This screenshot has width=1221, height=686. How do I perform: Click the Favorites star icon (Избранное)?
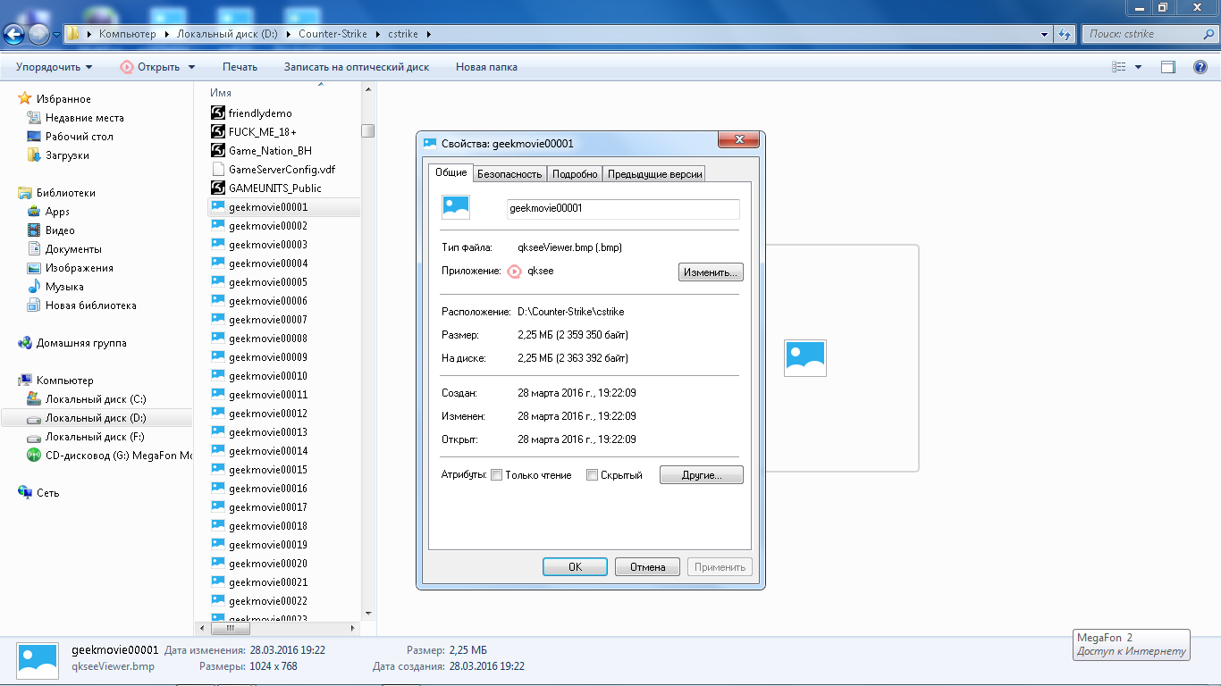click(x=25, y=99)
